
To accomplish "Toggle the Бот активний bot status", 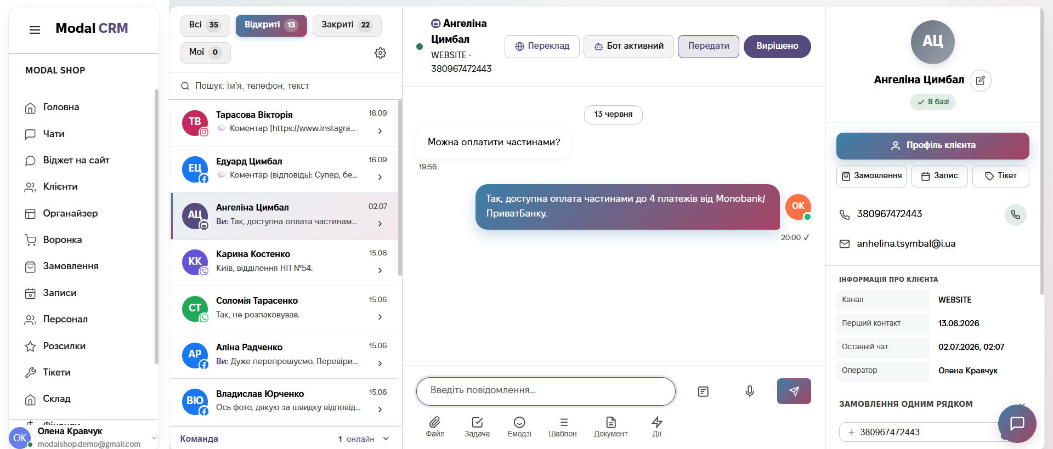I will [x=629, y=46].
